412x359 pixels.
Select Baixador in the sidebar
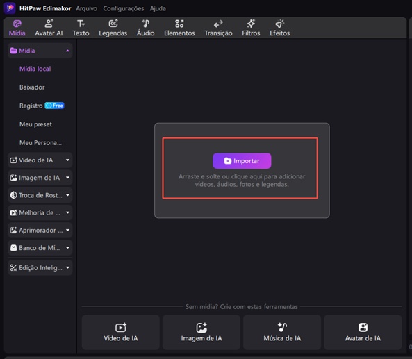(32, 87)
